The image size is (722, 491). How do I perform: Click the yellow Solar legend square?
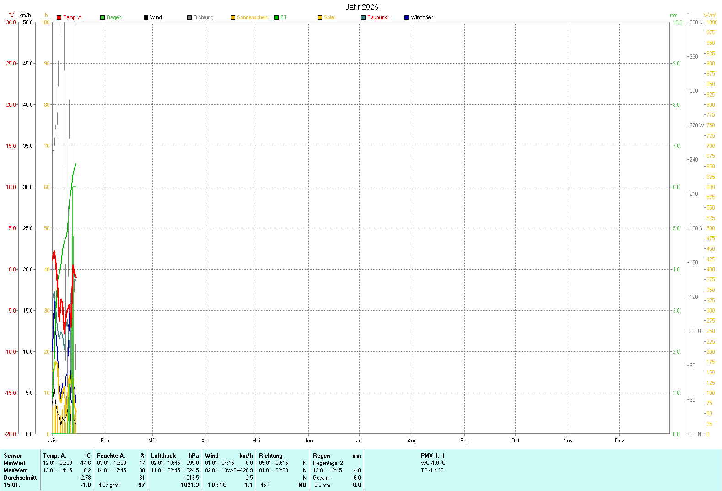click(x=320, y=17)
